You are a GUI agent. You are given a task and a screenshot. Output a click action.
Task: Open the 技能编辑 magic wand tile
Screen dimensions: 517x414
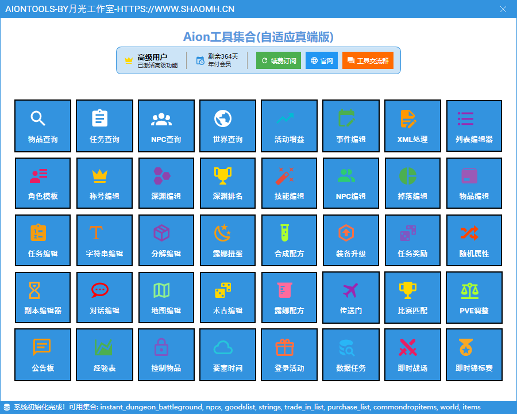pyautogui.click(x=289, y=183)
